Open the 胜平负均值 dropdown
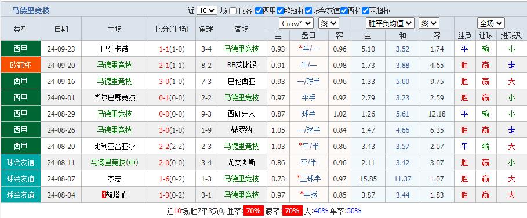 pyautogui.click(x=390, y=24)
